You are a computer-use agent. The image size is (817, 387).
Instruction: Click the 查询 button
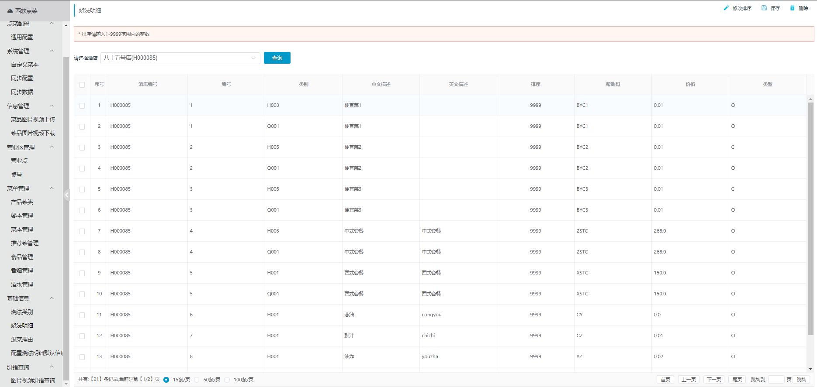(x=277, y=58)
